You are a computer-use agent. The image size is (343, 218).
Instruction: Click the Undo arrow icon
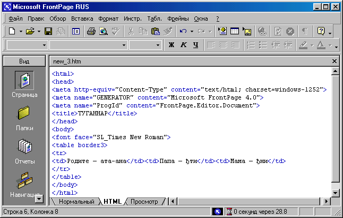click(x=183, y=32)
